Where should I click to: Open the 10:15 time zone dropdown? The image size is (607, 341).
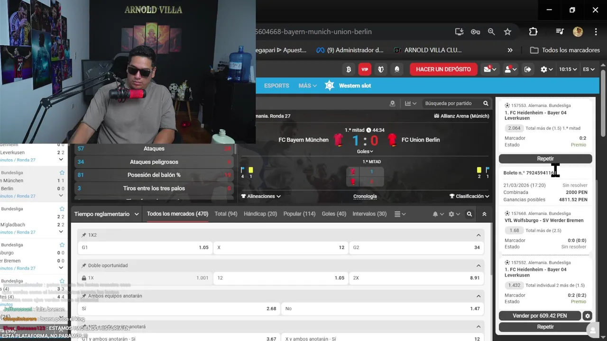(x=568, y=69)
